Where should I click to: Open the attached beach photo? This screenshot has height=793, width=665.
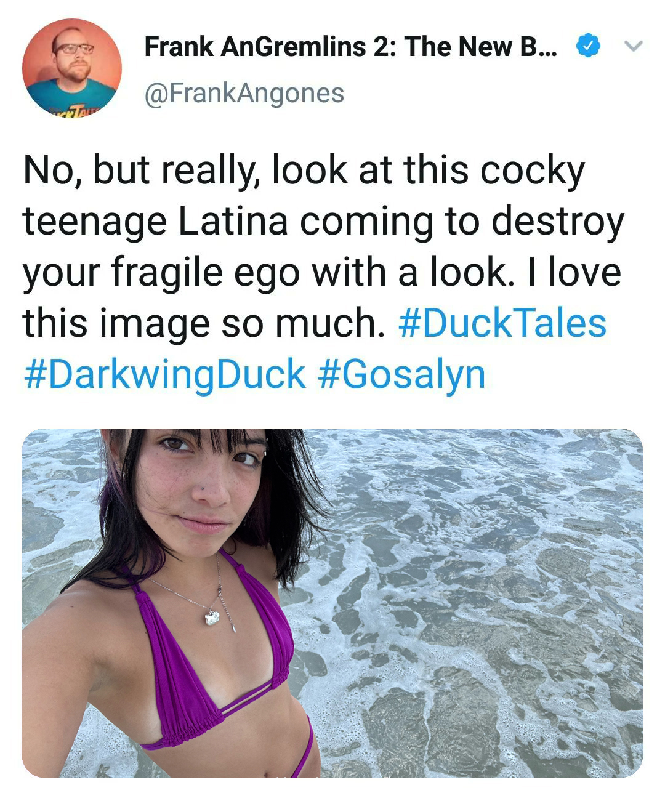332,603
